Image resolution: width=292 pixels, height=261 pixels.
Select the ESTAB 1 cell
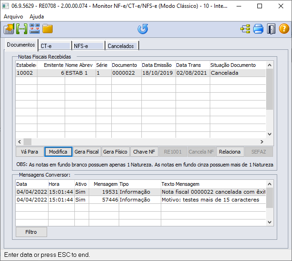(x=80, y=73)
